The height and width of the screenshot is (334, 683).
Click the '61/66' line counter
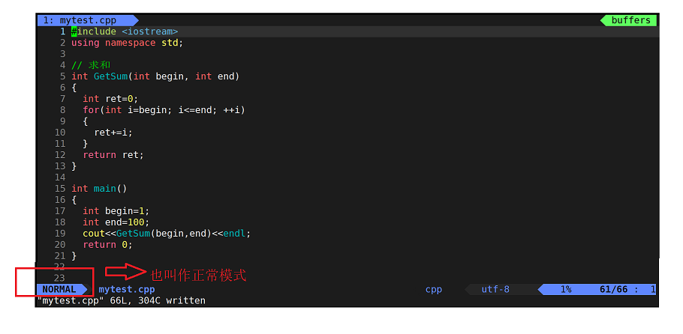[614, 289]
